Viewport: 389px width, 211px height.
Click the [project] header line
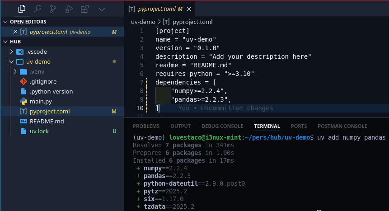click(173, 31)
